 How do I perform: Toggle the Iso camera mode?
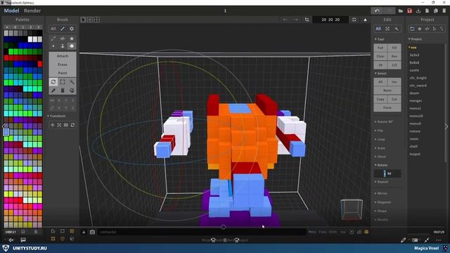(343, 232)
